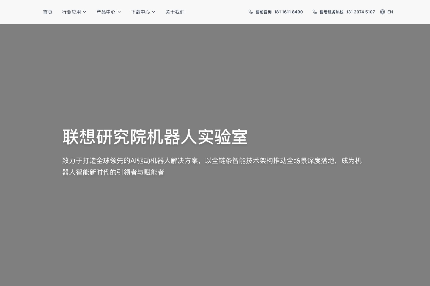The width and height of the screenshot is (430, 286).
Task: Click the 售后服务热线 label text
Action: 331,12
